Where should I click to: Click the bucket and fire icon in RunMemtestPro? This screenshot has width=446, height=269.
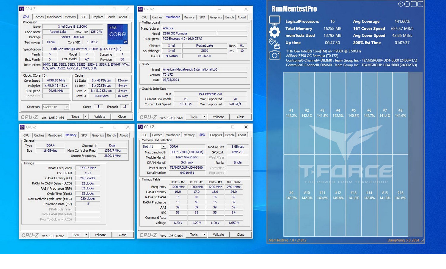point(274,43)
